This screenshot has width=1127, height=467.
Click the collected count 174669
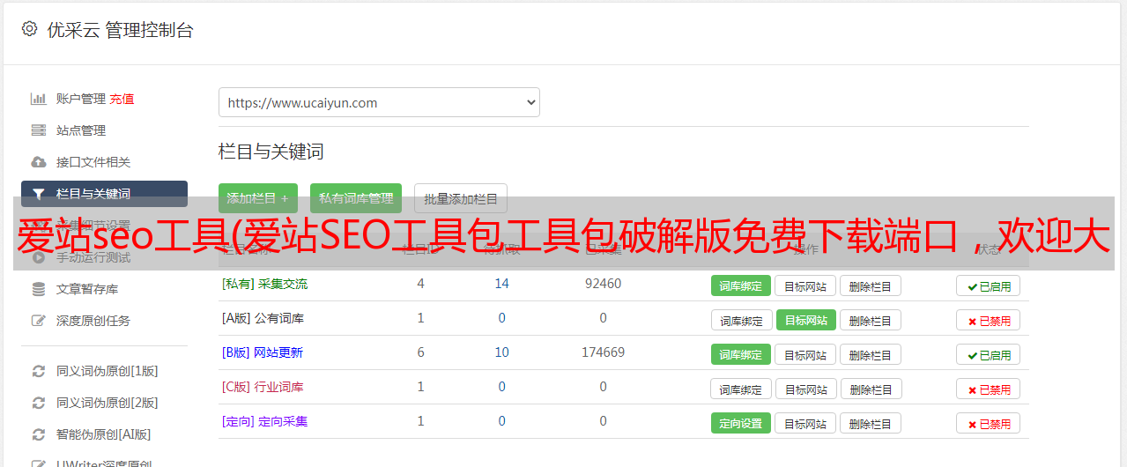(603, 352)
